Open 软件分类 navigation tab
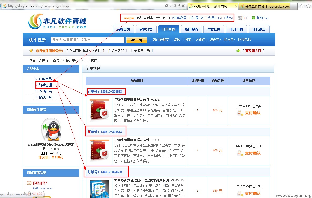This screenshot has width=312, height=198. tap(146, 29)
